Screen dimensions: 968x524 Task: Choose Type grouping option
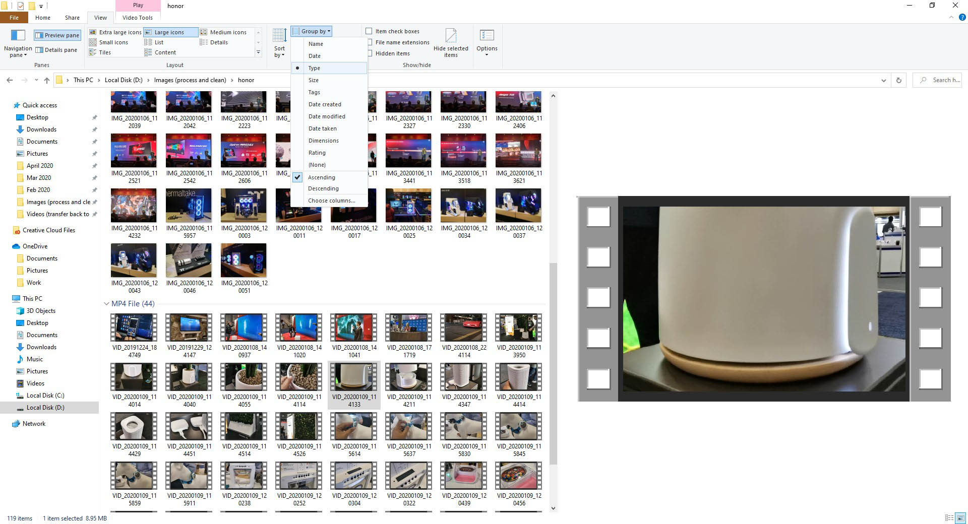click(x=329, y=68)
